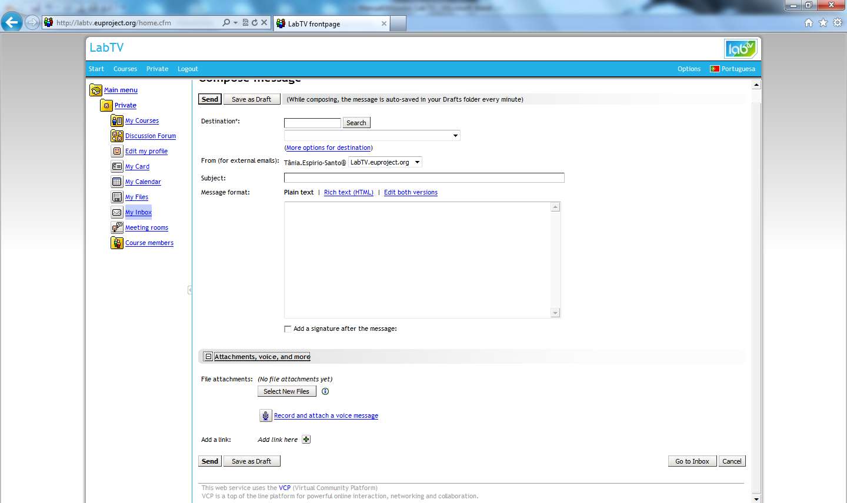Click the Meeting rooms icon

pyautogui.click(x=117, y=228)
